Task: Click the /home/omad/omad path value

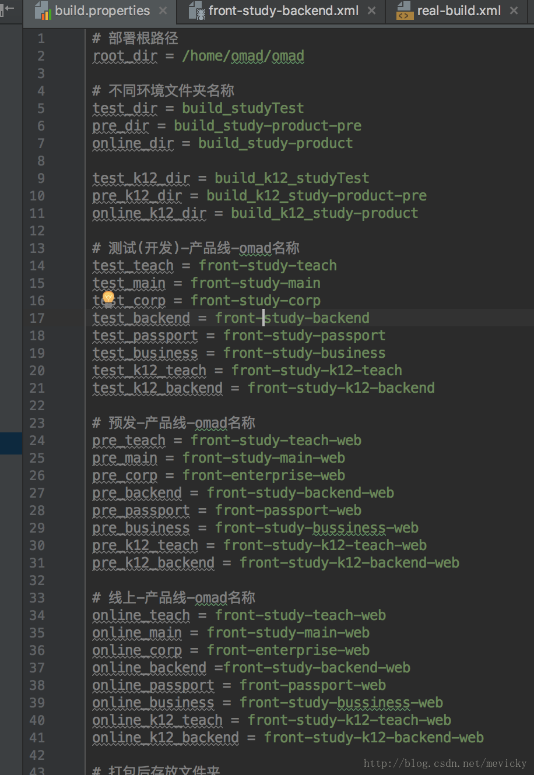Action: [x=243, y=56]
